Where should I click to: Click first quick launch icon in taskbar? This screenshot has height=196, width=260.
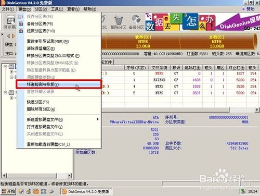tap(21, 191)
